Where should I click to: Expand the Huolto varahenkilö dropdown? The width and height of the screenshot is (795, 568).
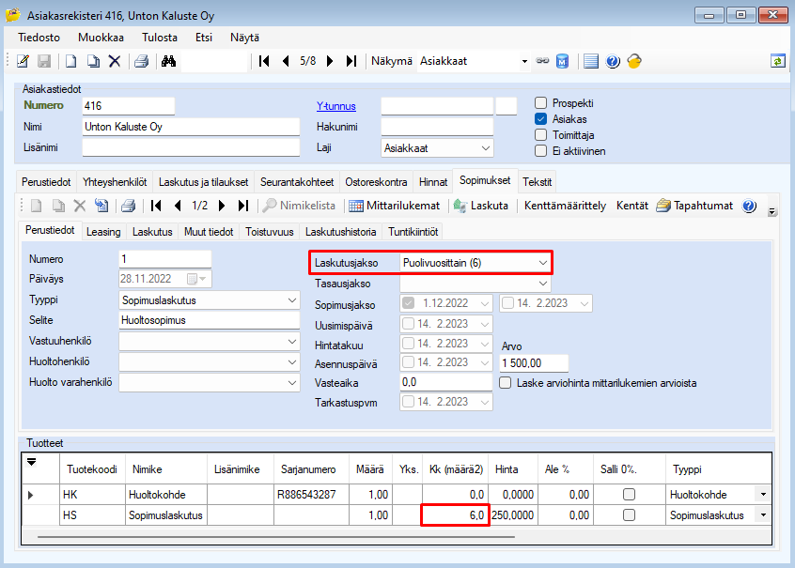[292, 382]
